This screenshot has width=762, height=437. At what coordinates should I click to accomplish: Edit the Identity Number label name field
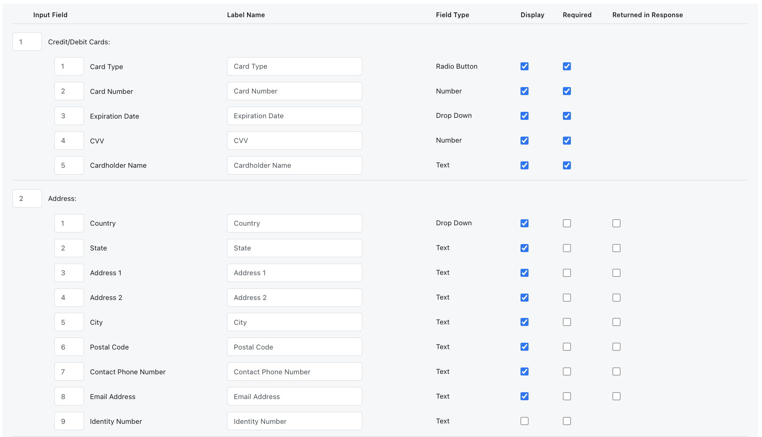pos(295,421)
